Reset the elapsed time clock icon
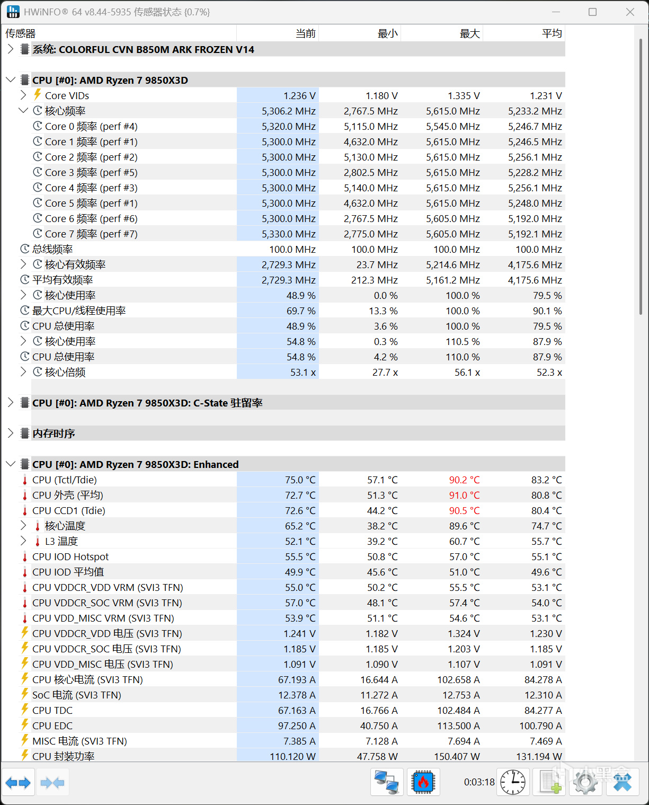The image size is (649, 805). [513, 782]
